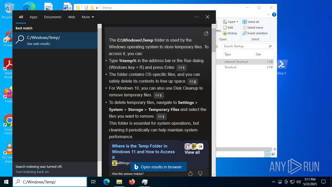Click the chat history icon in answer panel
This screenshot has height=187, width=332.
click(206, 34)
